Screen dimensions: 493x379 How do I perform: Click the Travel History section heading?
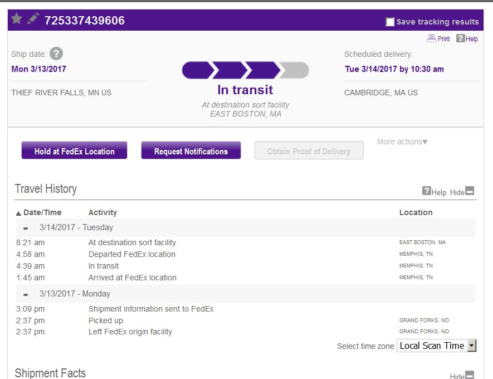(46, 189)
